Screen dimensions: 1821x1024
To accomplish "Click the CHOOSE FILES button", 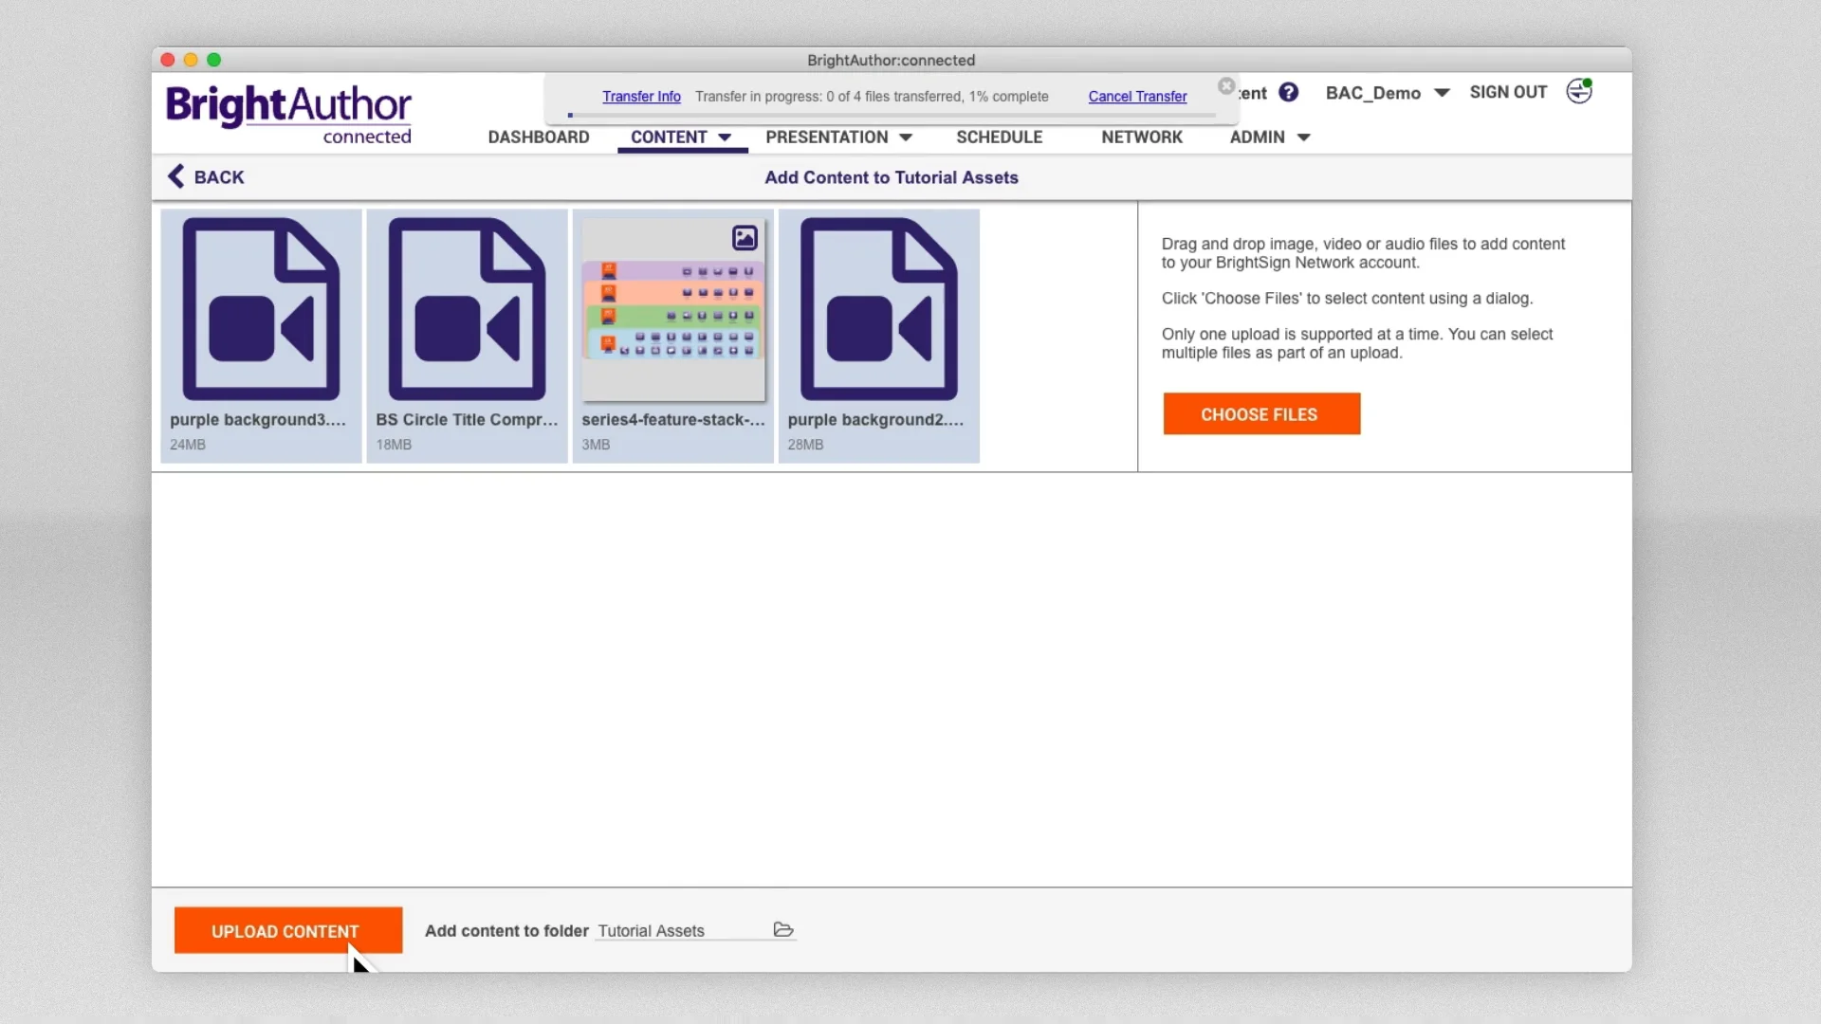I will pyautogui.click(x=1261, y=413).
